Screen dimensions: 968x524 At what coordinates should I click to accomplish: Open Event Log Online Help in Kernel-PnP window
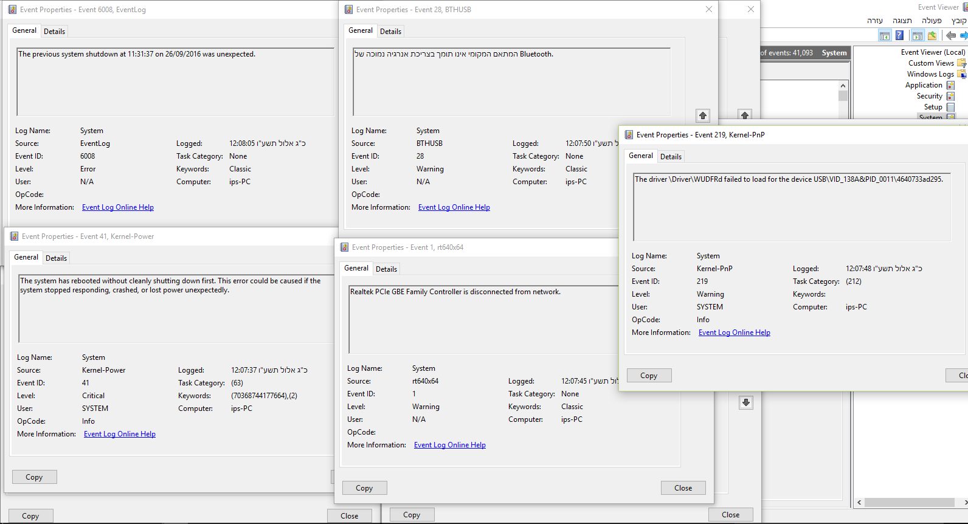point(735,333)
